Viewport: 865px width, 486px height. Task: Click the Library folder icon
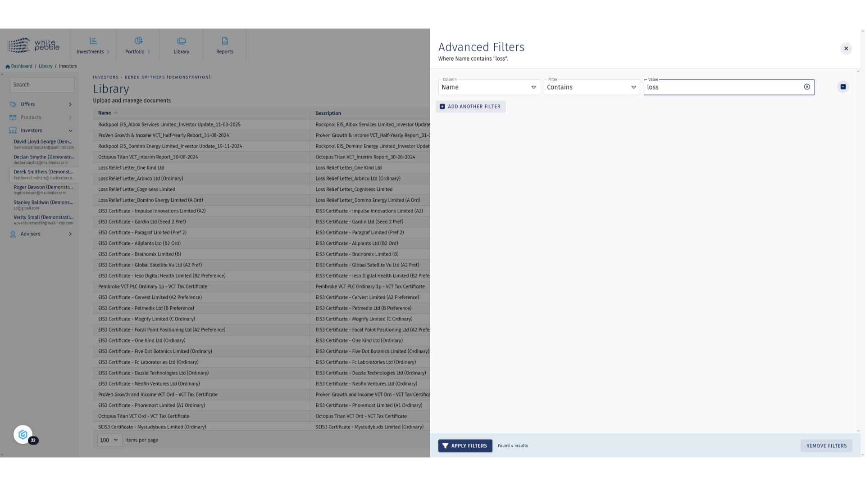pyautogui.click(x=182, y=41)
